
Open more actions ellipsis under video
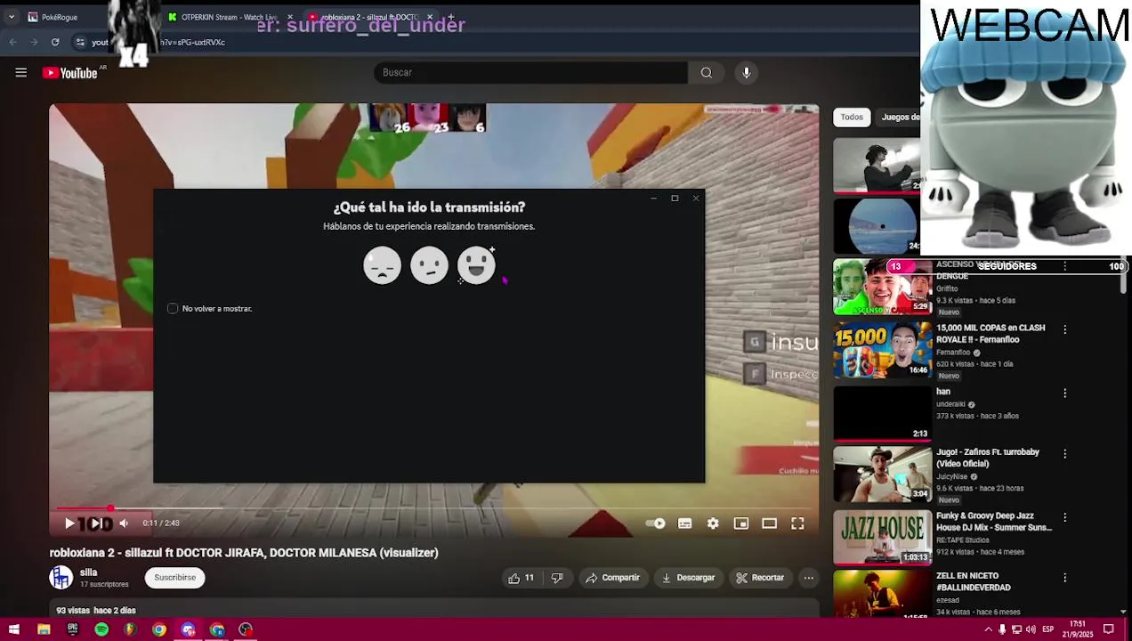pos(808,578)
